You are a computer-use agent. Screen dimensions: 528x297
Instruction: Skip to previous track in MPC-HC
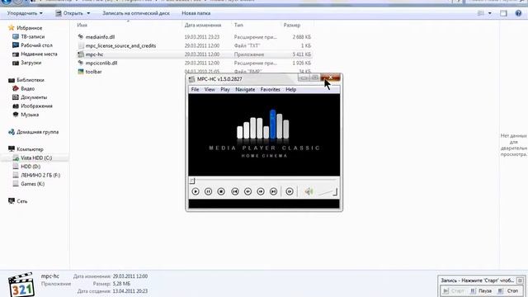point(235,191)
